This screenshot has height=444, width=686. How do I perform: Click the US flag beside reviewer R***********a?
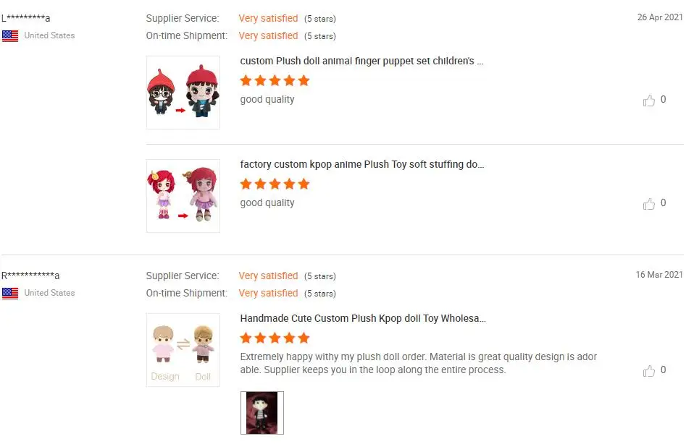tap(10, 294)
